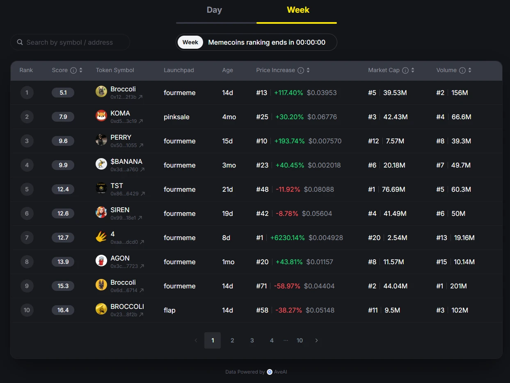510x383 pixels.
Task: Focus the Search by symbol / address field
Action: 70,42
